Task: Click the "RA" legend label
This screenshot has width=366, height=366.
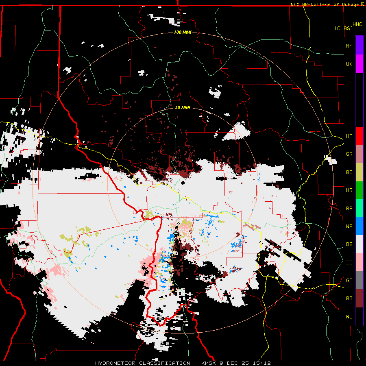Action: click(x=349, y=209)
